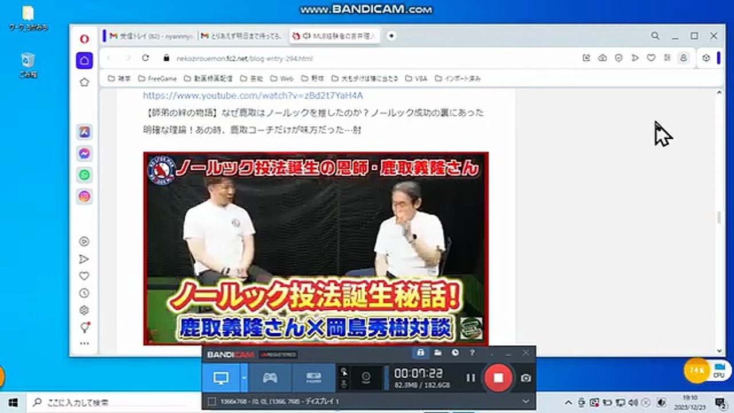The height and width of the screenshot is (413, 734).
Task: Select the active MLB blog tab
Action: (x=334, y=36)
